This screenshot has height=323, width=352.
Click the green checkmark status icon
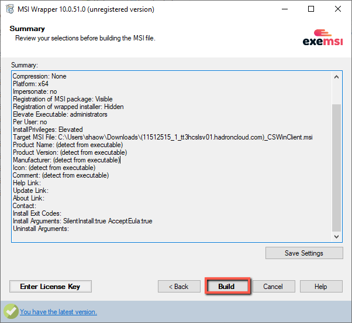click(x=11, y=311)
